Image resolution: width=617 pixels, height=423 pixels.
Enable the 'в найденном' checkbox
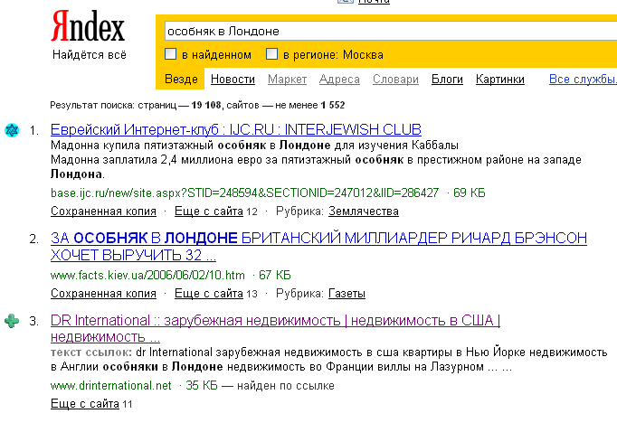[170, 54]
